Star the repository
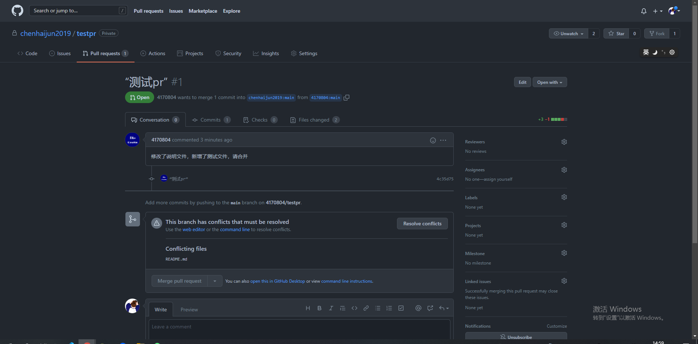Viewport: 698px width, 344px height. 616,33
